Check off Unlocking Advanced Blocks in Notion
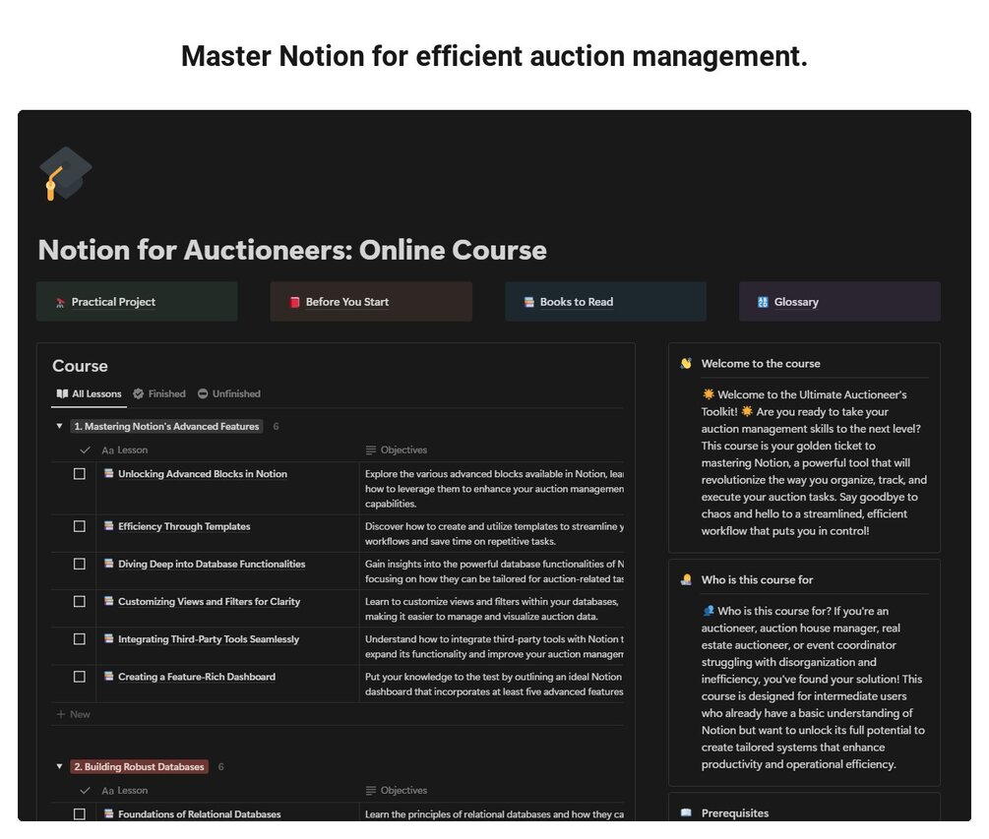The height and width of the screenshot is (839, 989). click(80, 474)
